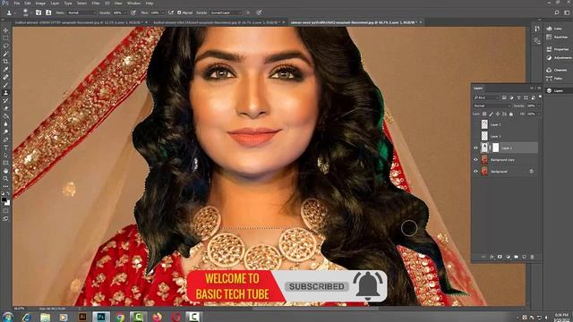Select Layer 1 mask thumbnail

(x=495, y=148)
